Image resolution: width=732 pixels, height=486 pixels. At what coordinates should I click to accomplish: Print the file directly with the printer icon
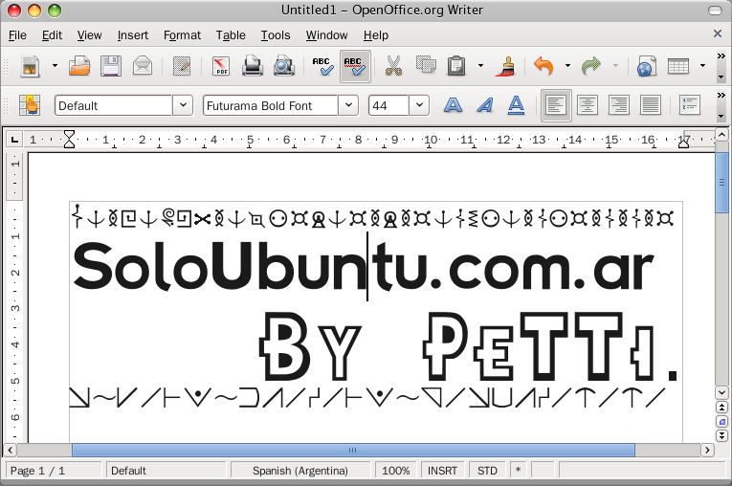[252, 66]
